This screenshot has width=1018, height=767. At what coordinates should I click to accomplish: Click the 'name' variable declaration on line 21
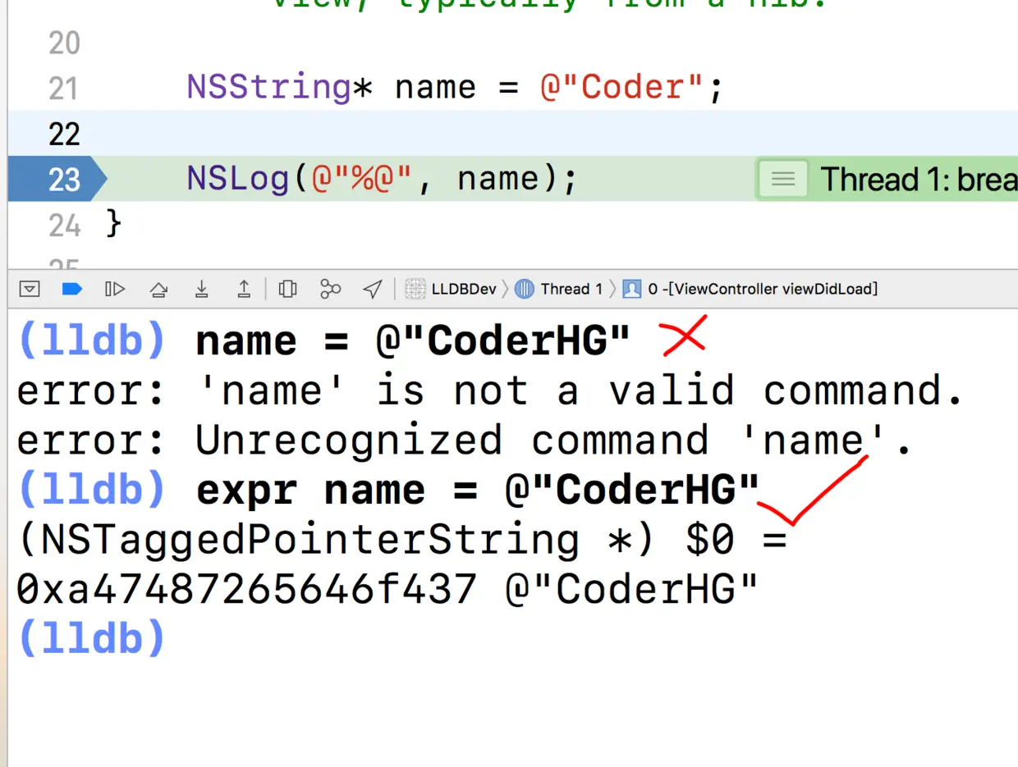tap(436, 87)
